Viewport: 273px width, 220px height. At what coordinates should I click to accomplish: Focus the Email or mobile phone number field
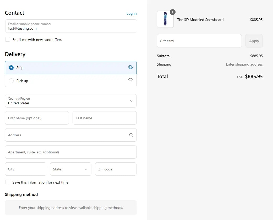71,26
